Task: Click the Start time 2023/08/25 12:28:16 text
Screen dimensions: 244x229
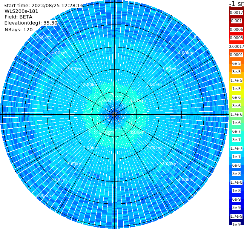Action: 43,6
